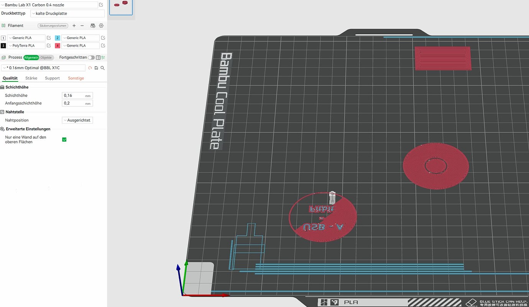Viewport: 529px width, 307px height.
Task: Open the settings list icon beside Fortgeschritten
Action: [x=98, y=57]
